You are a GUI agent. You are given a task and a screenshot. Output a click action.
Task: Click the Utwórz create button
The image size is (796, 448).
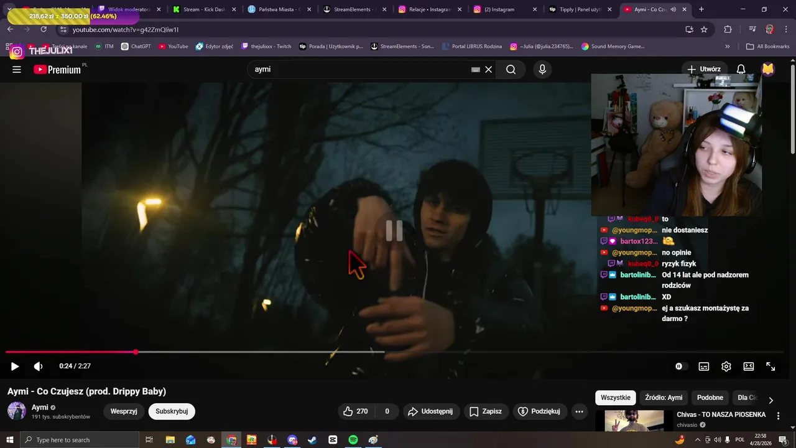coord(703,70)
